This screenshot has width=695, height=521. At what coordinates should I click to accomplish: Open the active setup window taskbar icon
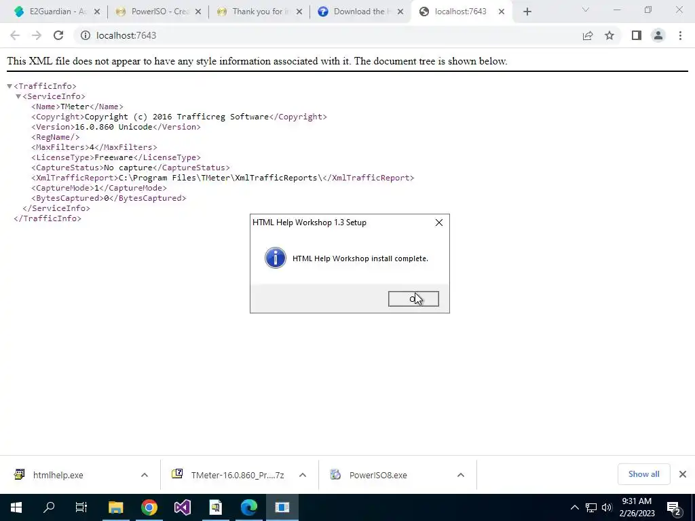pyautogui.click(x=282, y=507)
